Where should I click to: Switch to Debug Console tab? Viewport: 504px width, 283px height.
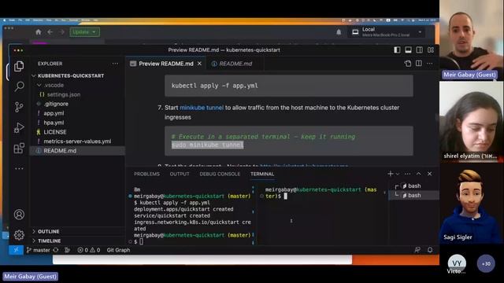pyautogui.click(x=220, y=174)
